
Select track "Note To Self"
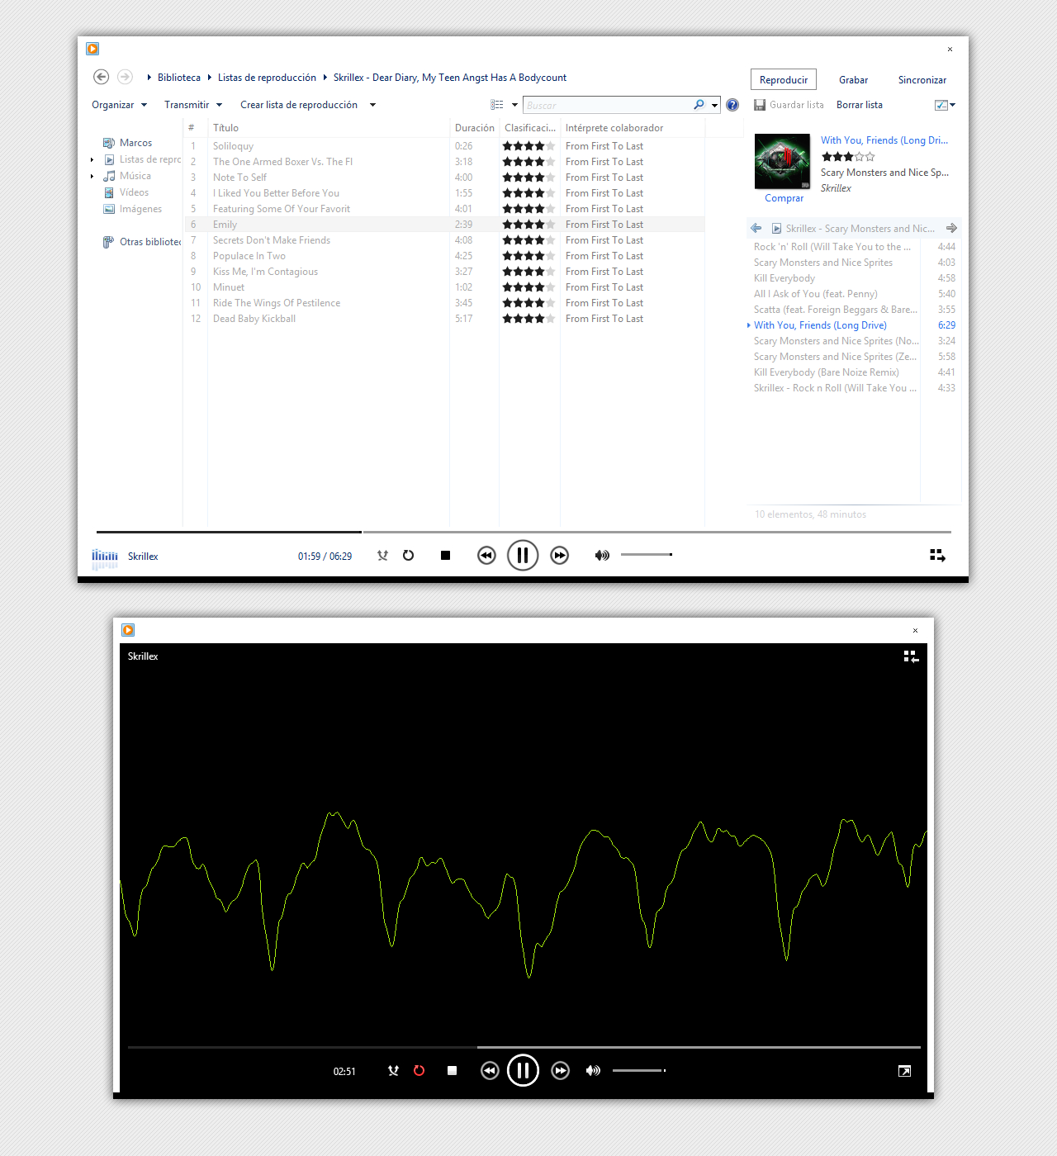[x=444, y=178]
